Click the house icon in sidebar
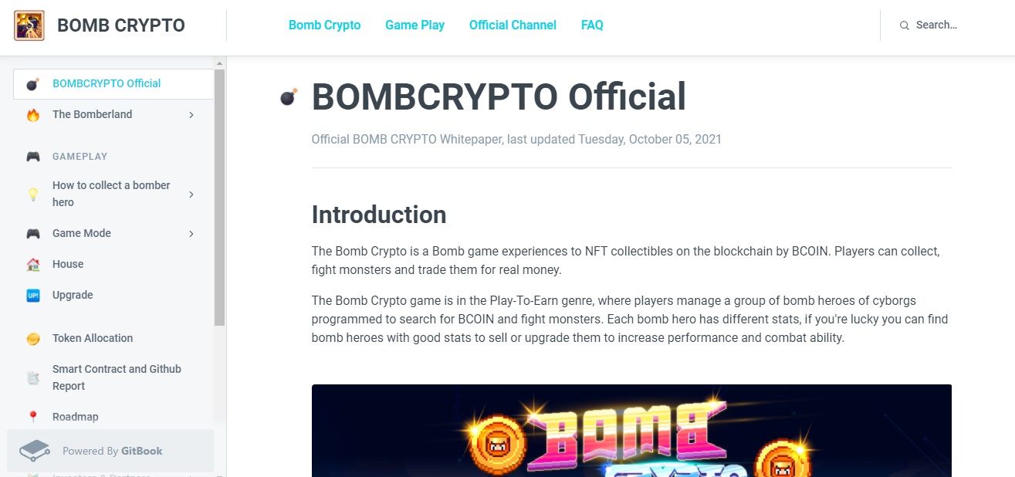 [32, 265]
